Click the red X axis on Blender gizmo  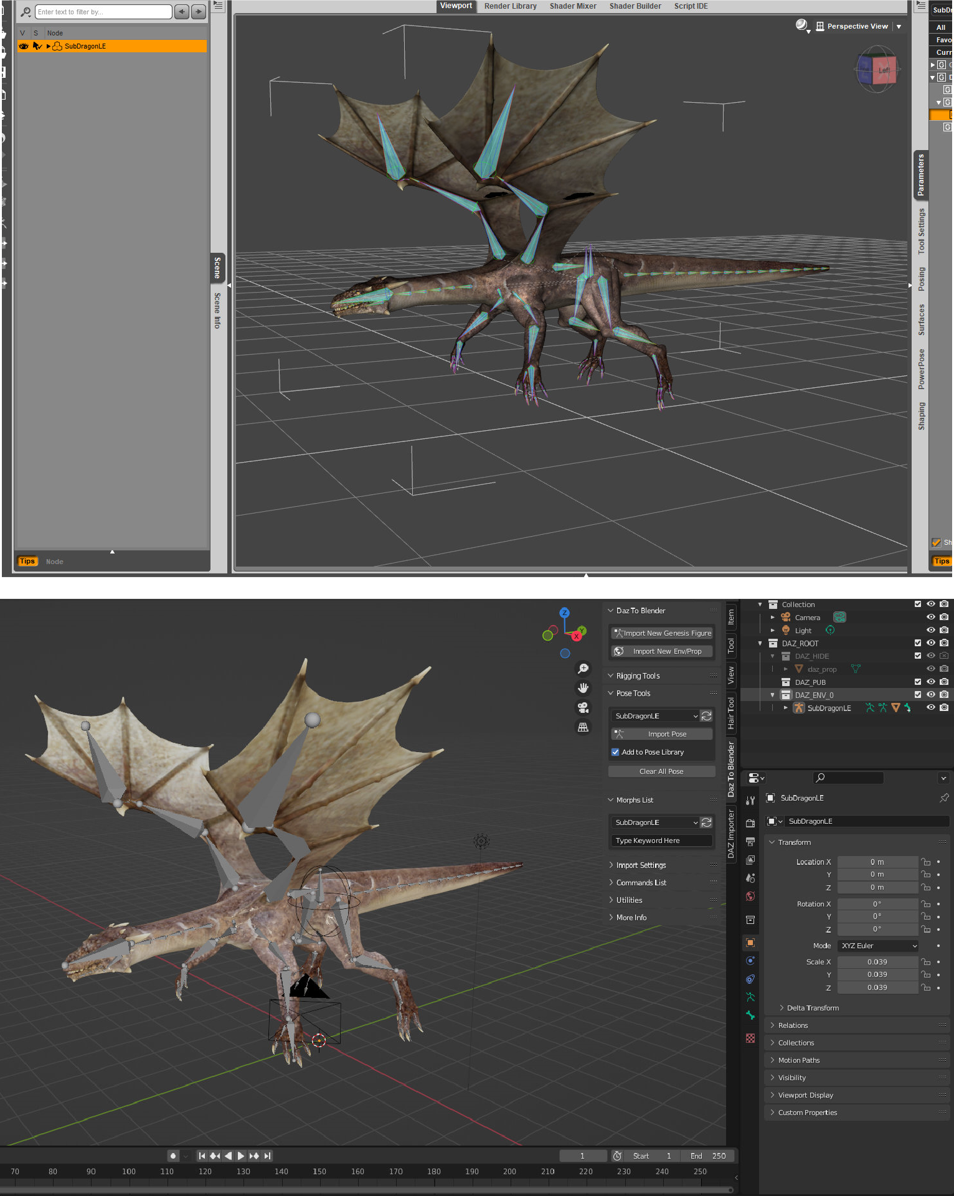pos(577,636)
